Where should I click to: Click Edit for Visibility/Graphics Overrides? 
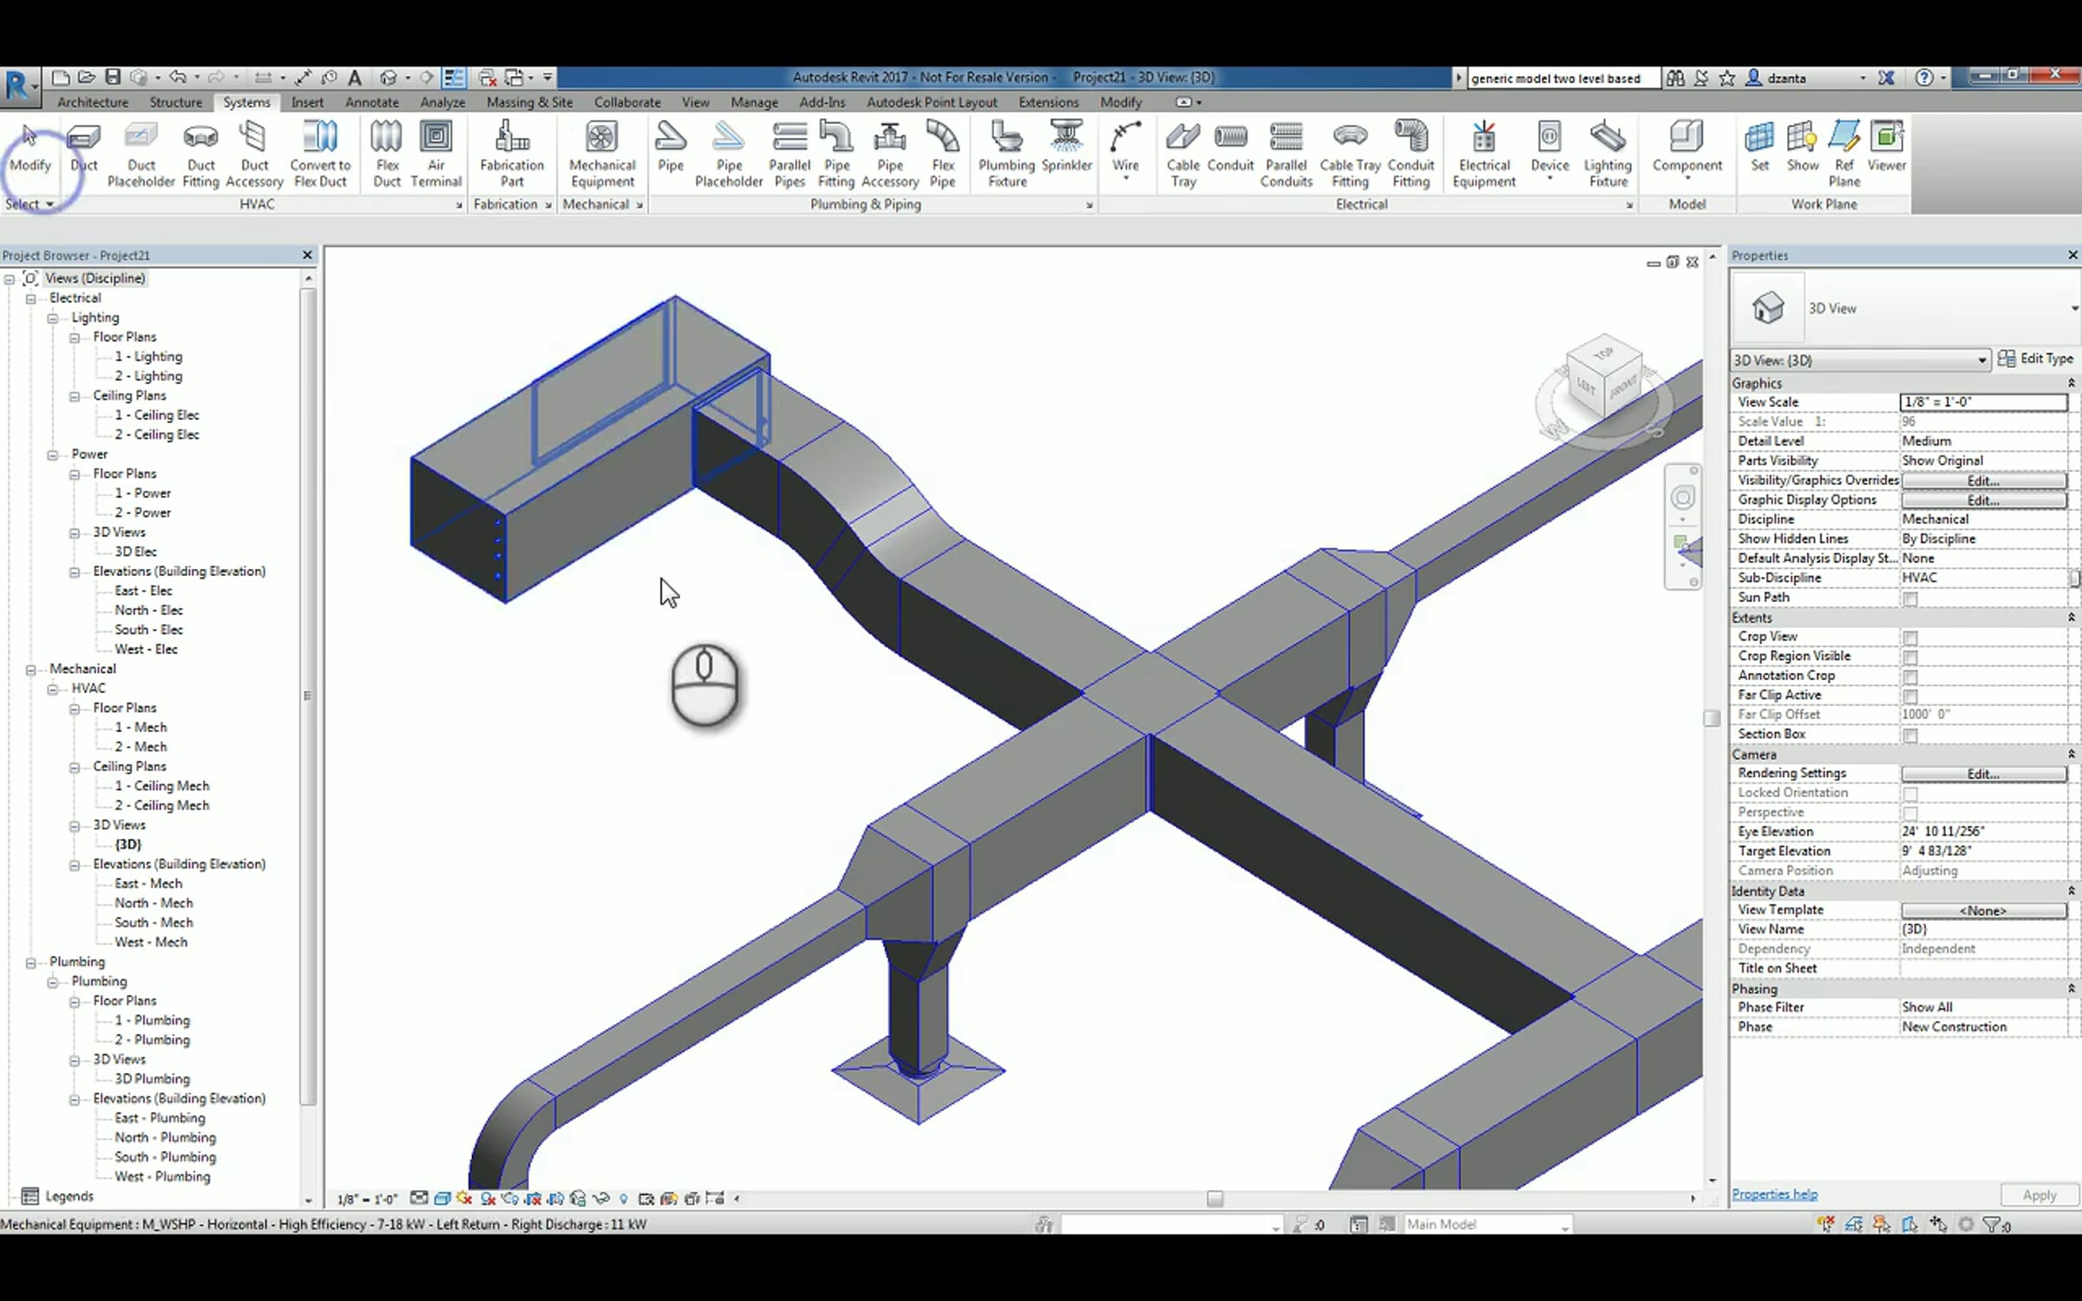(x=1983, y=481)
